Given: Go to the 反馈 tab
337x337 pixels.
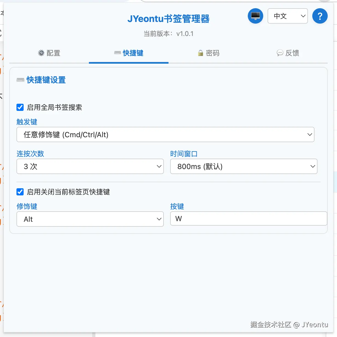Looking at the screenshot, I should (288, 53).
